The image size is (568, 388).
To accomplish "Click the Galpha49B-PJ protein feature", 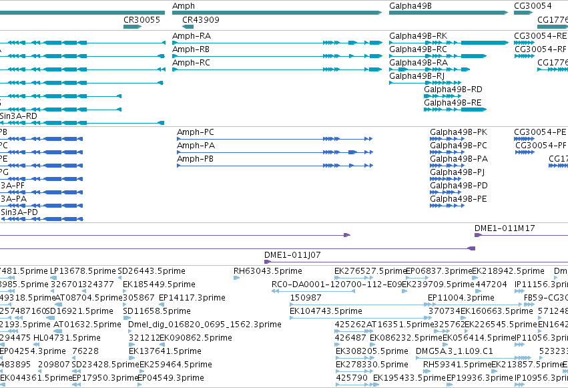I will (x=446, y=179).
